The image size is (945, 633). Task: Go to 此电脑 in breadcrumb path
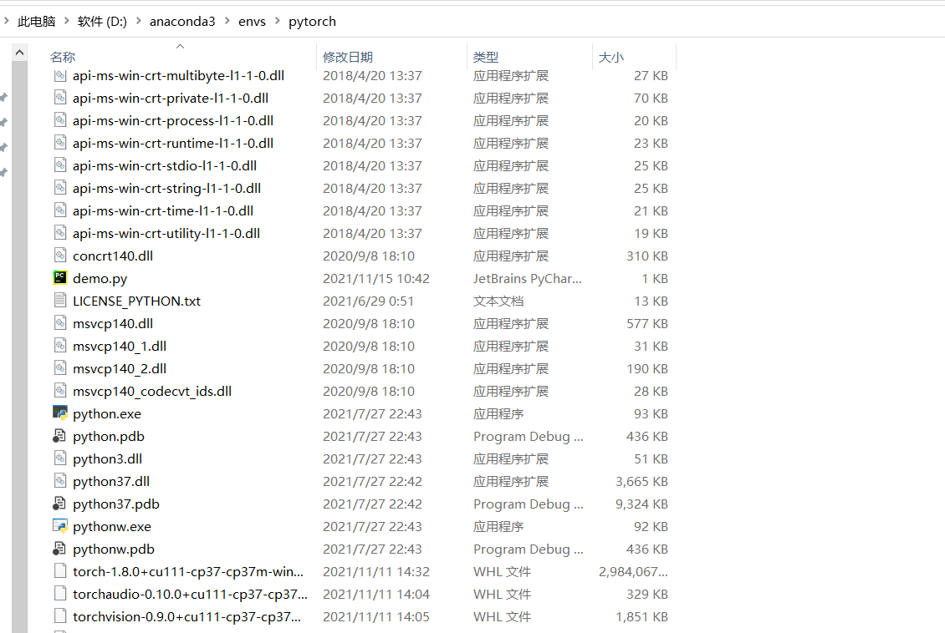pos(36,22)
